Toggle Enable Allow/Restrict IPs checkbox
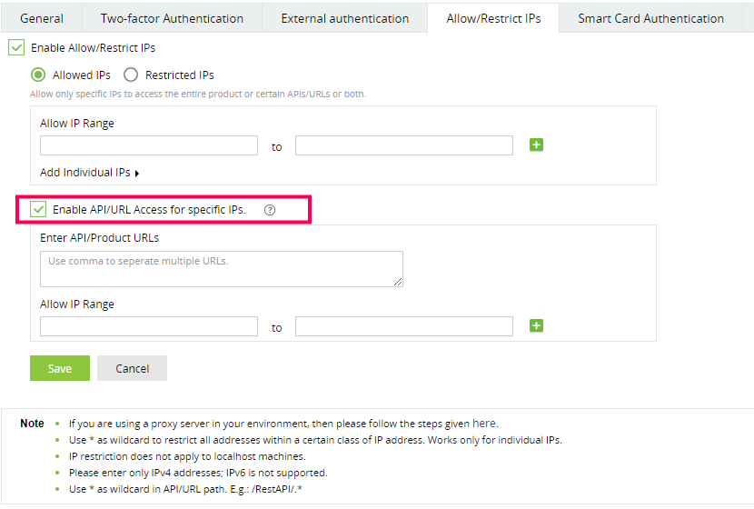 point(16,47)
